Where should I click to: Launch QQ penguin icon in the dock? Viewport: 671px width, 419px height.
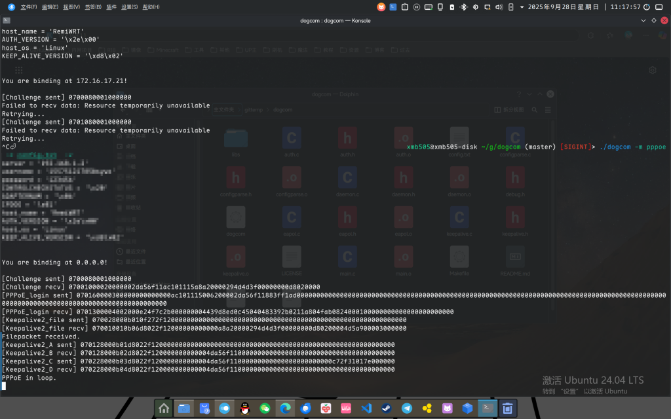[x=245, y=409]
